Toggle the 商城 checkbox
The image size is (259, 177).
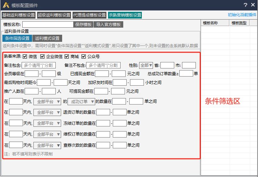[x=67, y=57]
